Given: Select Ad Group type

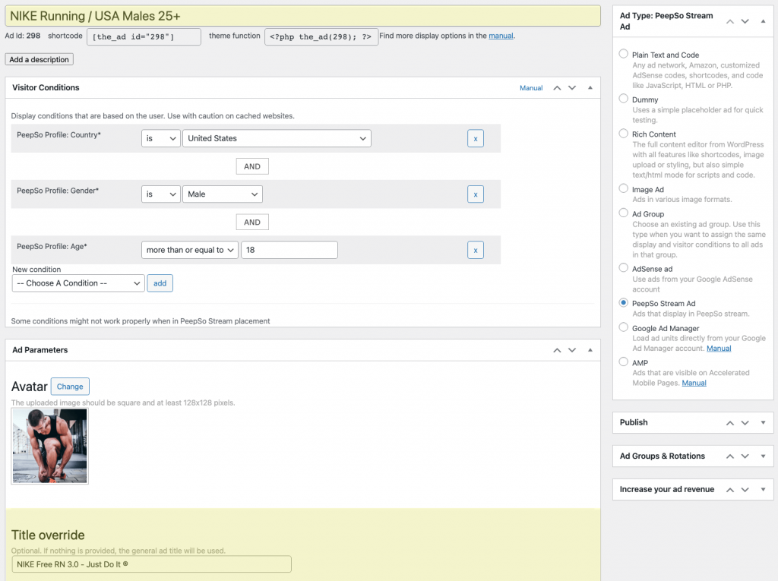Looking at the screenshot, I should tap(624, 213).
